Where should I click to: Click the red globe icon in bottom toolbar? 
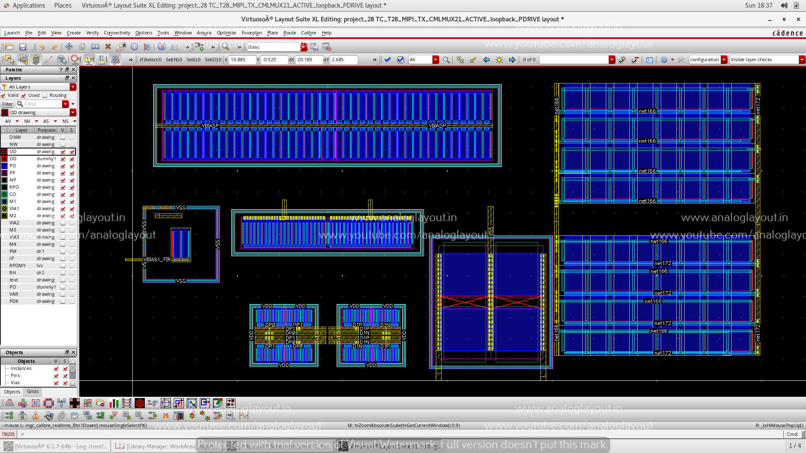tap(140, 403)
